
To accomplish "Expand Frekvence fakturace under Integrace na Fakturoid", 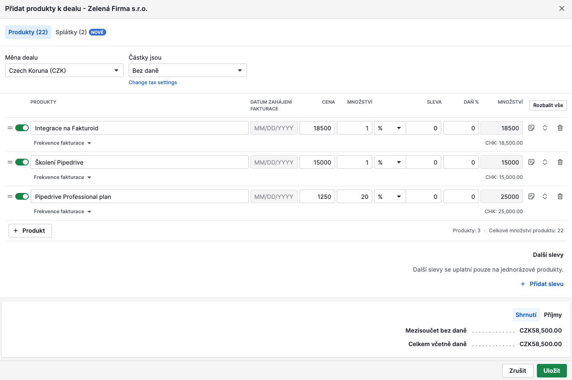I will (x=63, y=143).
